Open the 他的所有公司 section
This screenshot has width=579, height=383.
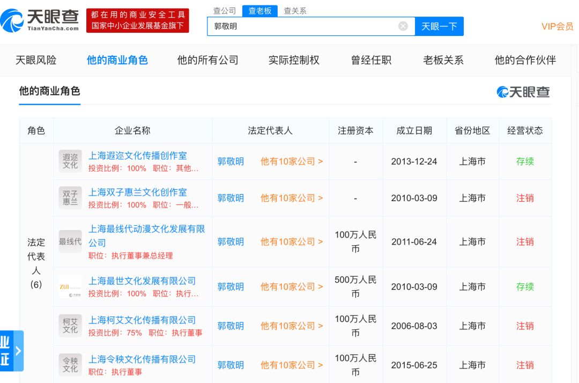tap(208, 60)
